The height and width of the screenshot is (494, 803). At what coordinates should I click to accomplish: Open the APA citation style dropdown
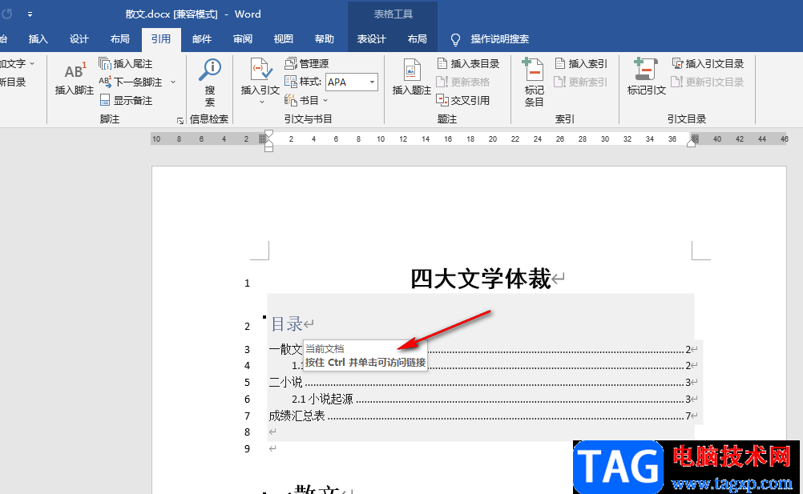[373, 82]
